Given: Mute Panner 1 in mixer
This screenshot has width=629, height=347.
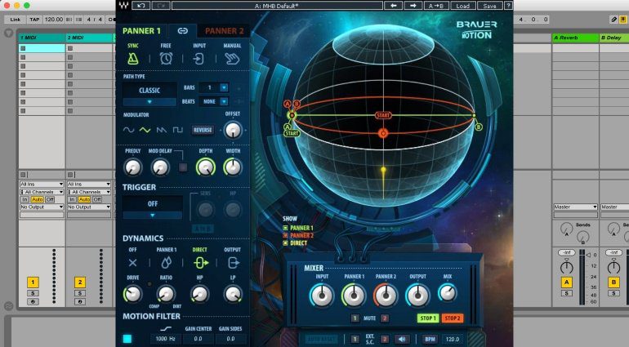Looking at the screenshot, I should pyautogui.click(x=355, y=318).
